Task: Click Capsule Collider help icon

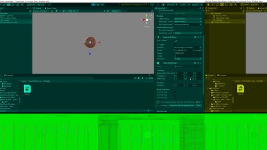Action: tap(195, 37)
